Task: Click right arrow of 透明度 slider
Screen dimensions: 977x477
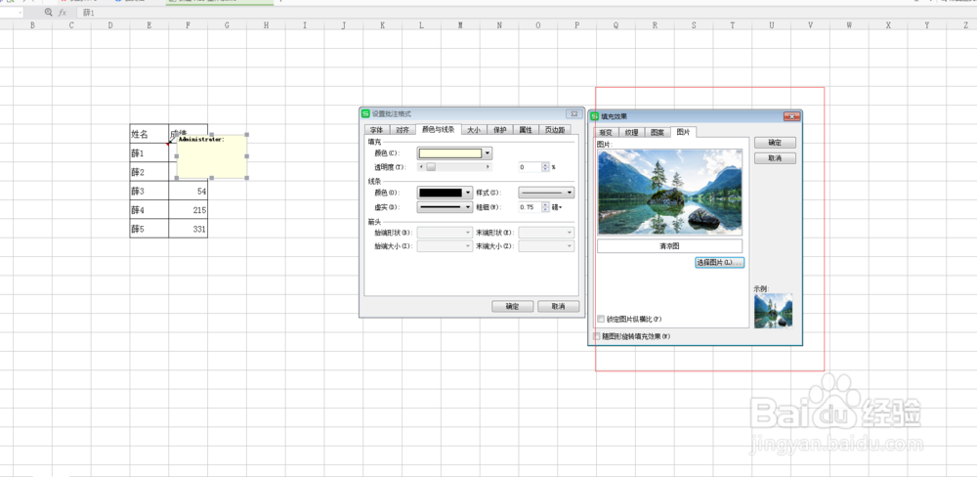Action: 488,167
